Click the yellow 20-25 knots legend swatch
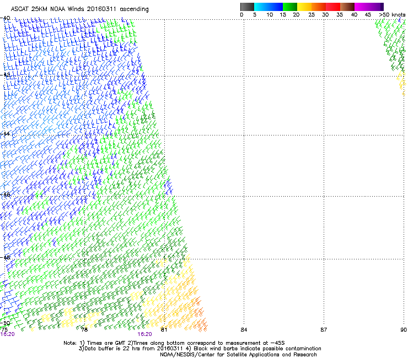The image size is (408, 358). tap(304, 7)
